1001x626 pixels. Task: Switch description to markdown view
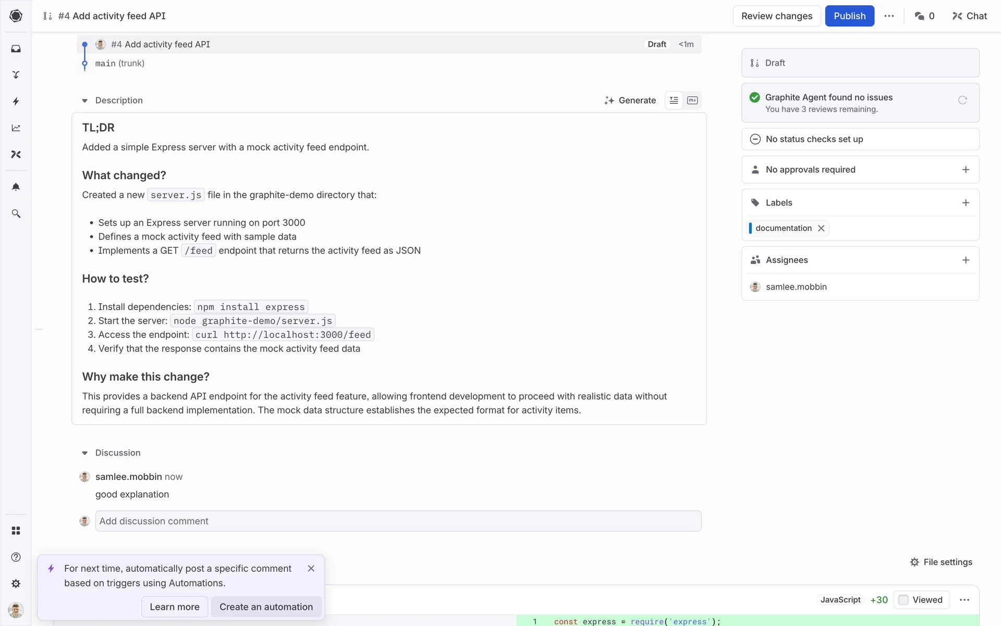pos(692,100)
